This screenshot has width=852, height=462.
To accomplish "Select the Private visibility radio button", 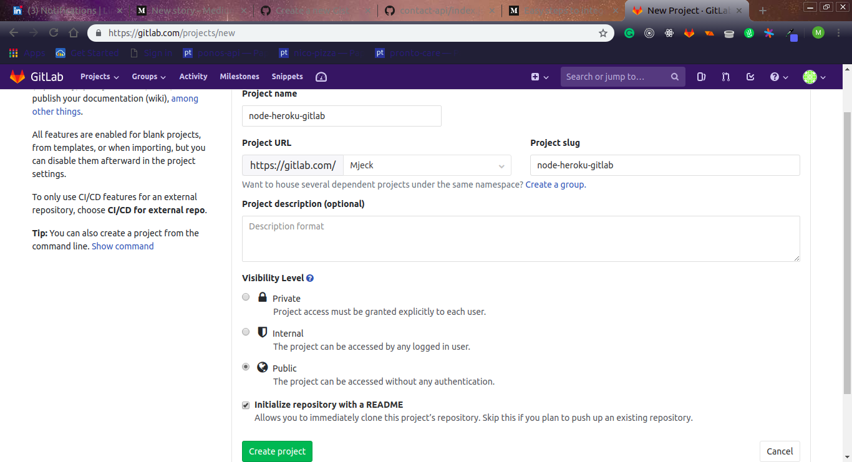I will click(246, 297).
